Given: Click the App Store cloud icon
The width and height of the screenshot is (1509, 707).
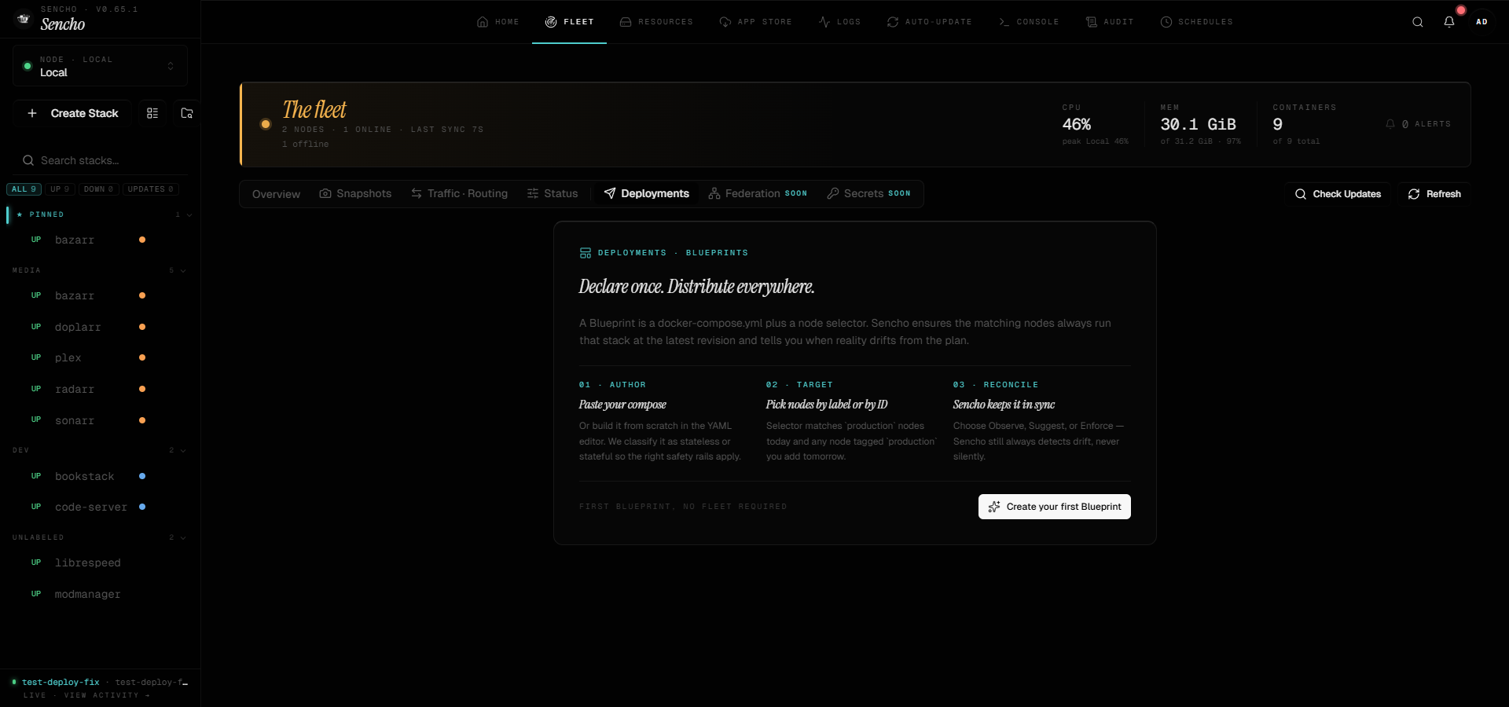Looking at the screenshot, I should (x=725, y=22).
